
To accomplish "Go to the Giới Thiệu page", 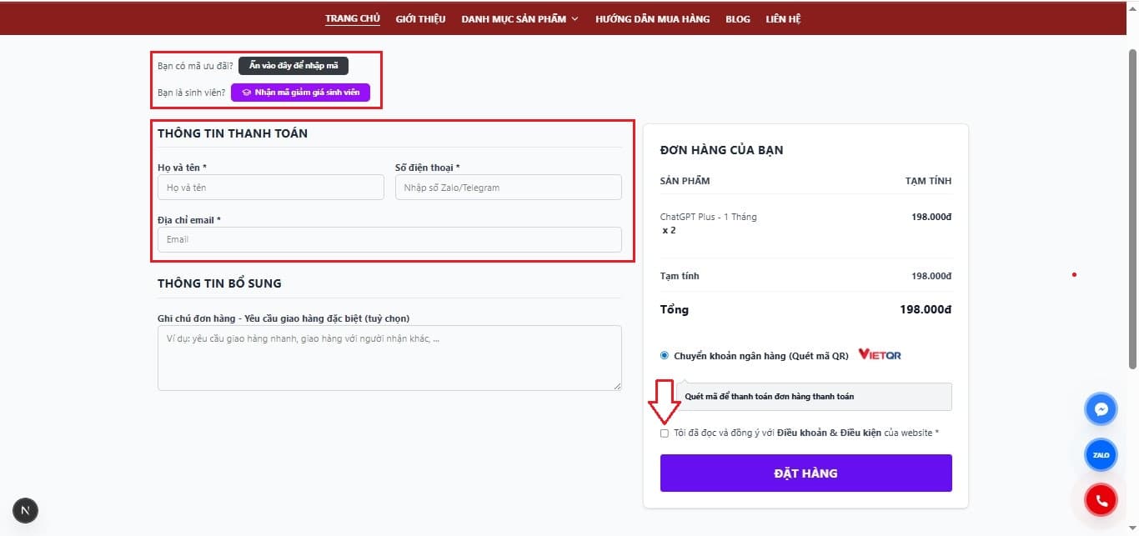I will (420, 19).
